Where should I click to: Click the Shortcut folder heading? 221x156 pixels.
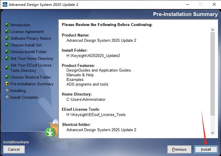tap(76, 125)
